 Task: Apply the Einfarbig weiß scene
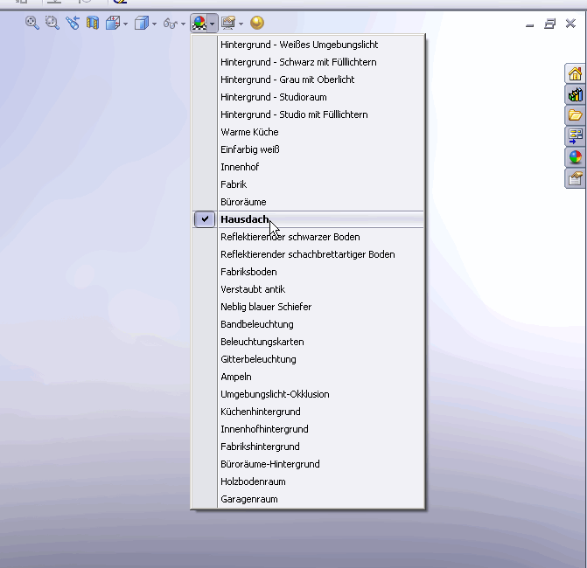[x=308, y=149]
